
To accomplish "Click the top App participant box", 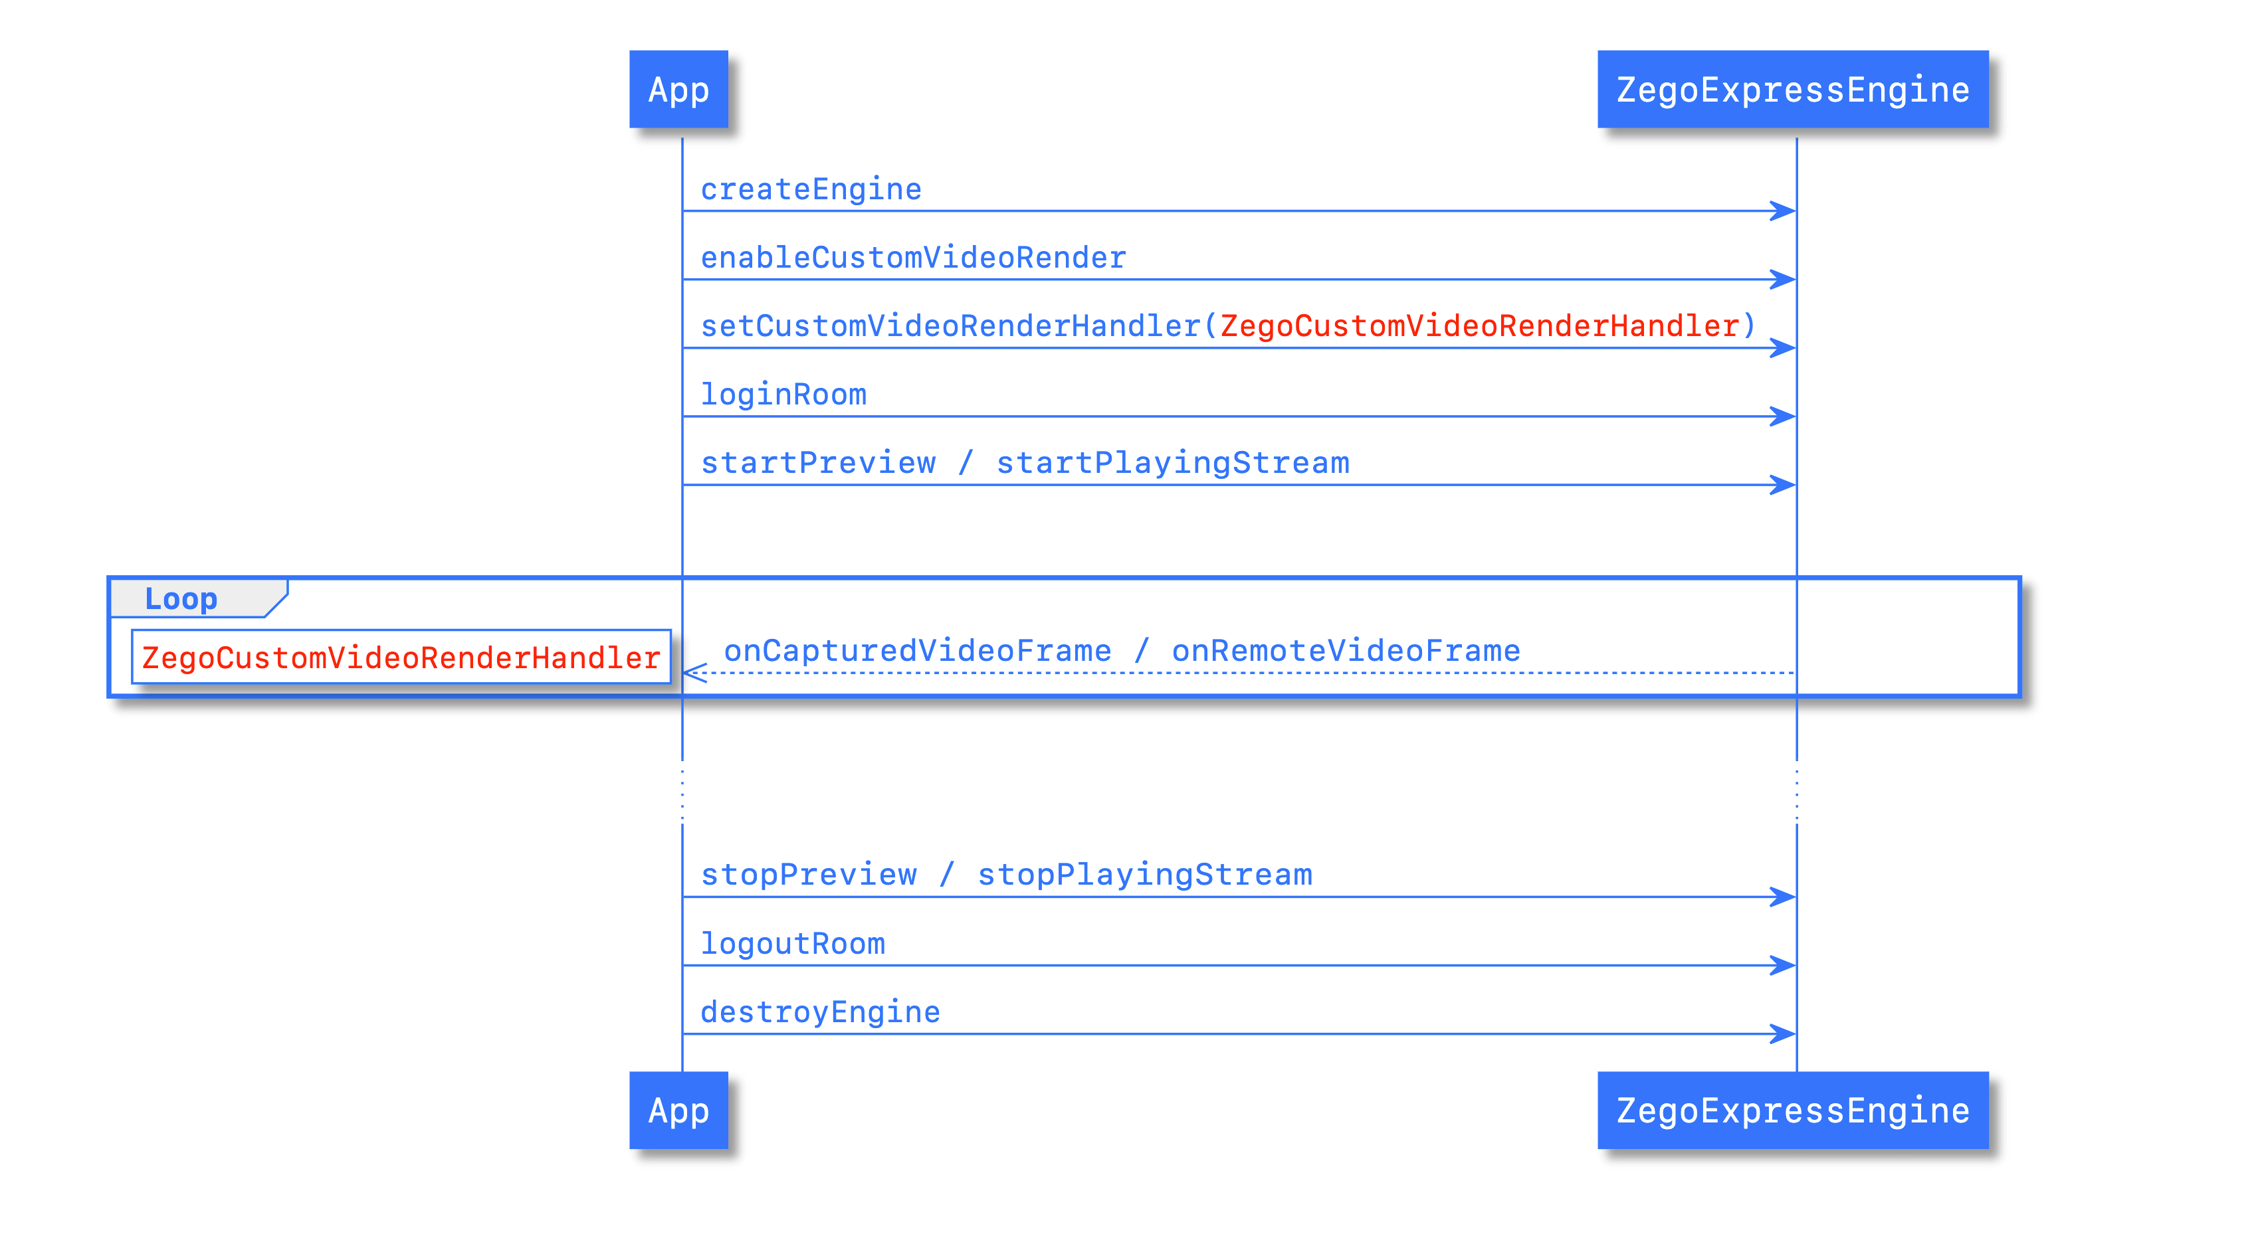I will click(678, 90).
